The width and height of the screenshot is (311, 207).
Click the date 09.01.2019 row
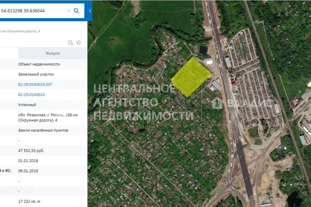click(28, 171)
